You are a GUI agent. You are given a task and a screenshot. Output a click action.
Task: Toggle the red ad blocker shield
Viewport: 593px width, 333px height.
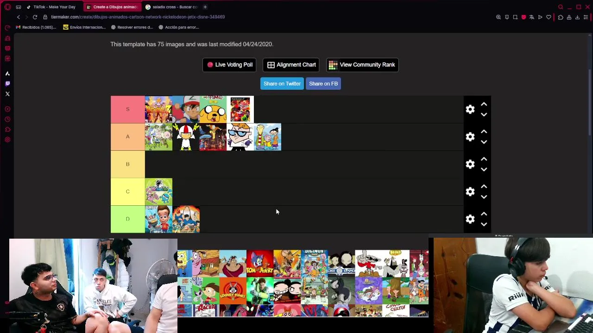pyautogui.click(x=524, y=17)
